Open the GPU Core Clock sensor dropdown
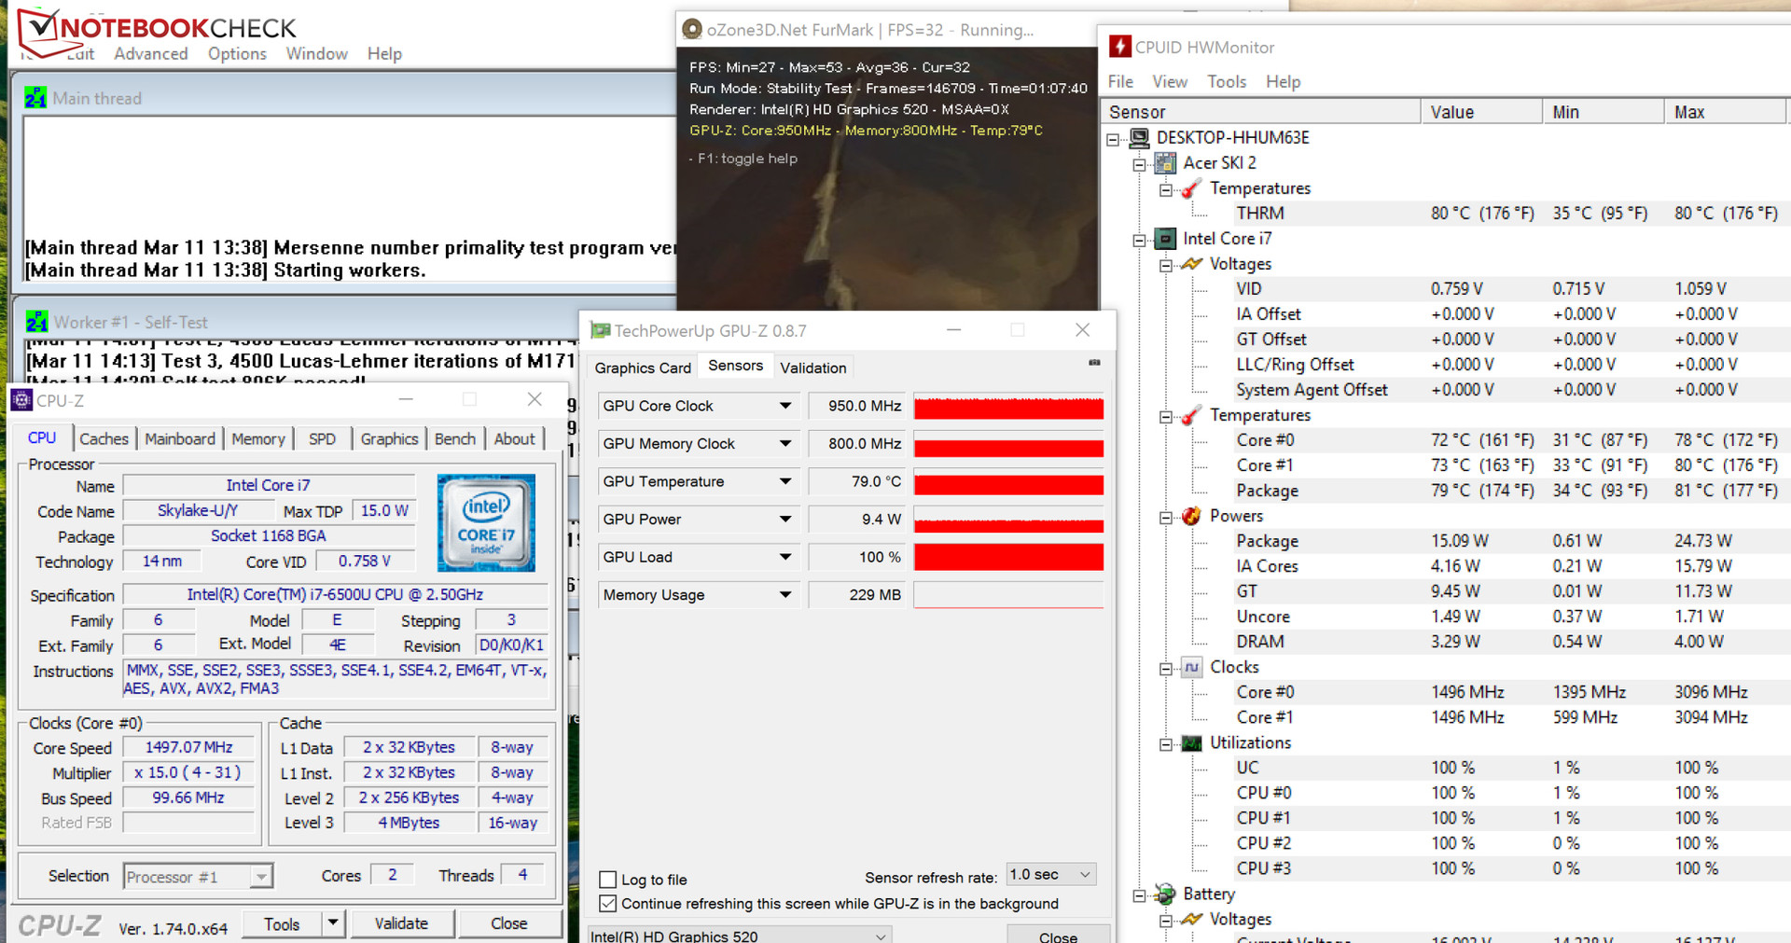Viewport: 1791px width, 943px height. [785, 406]
